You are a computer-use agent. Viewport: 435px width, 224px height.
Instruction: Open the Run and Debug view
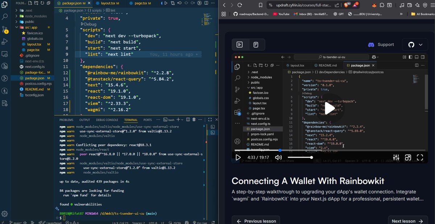tap(5, 42)
